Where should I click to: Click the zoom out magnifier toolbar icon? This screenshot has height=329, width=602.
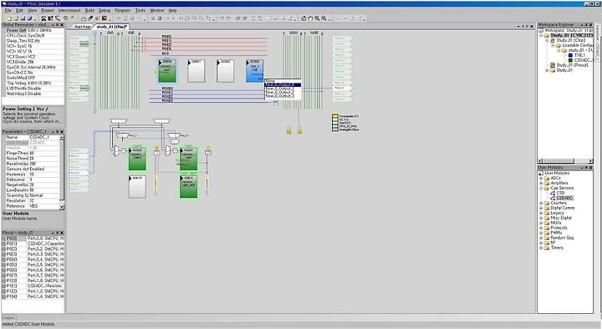(x=324, y=18)
